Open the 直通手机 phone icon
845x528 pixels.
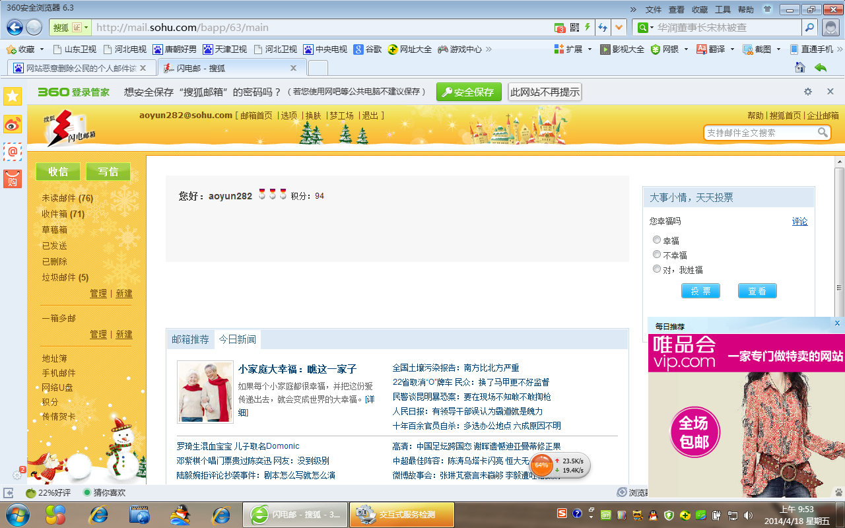tap(795, 49)
